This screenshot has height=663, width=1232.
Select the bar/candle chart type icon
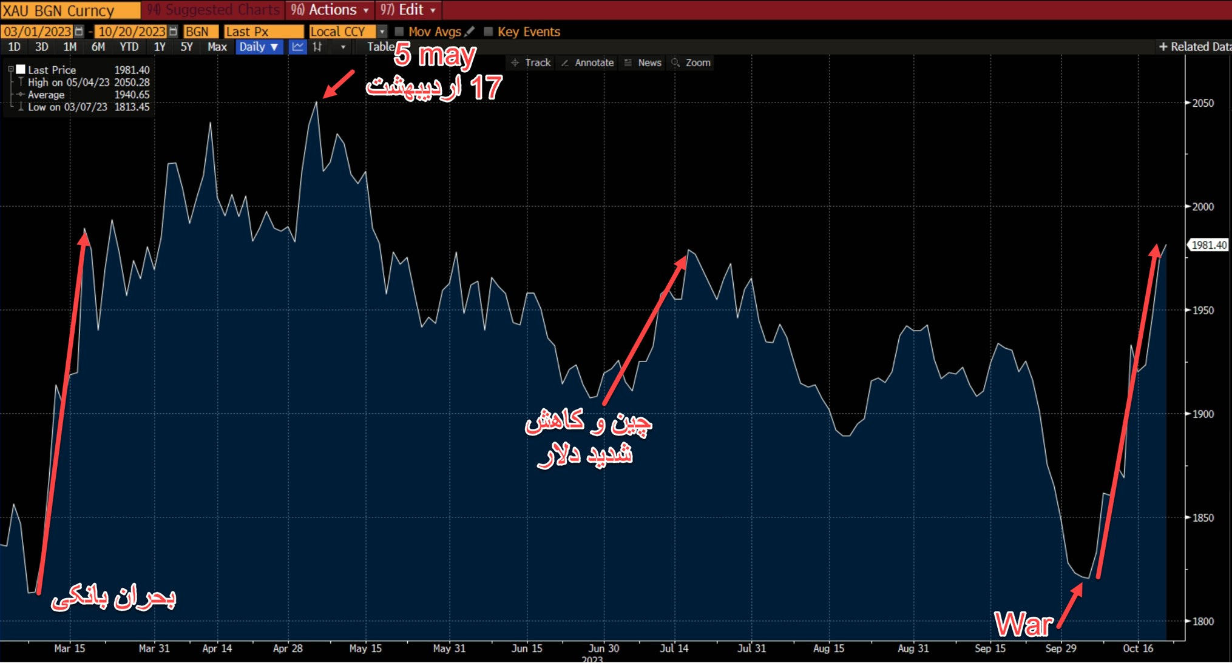pyautogui.click(x=317, y=47)
